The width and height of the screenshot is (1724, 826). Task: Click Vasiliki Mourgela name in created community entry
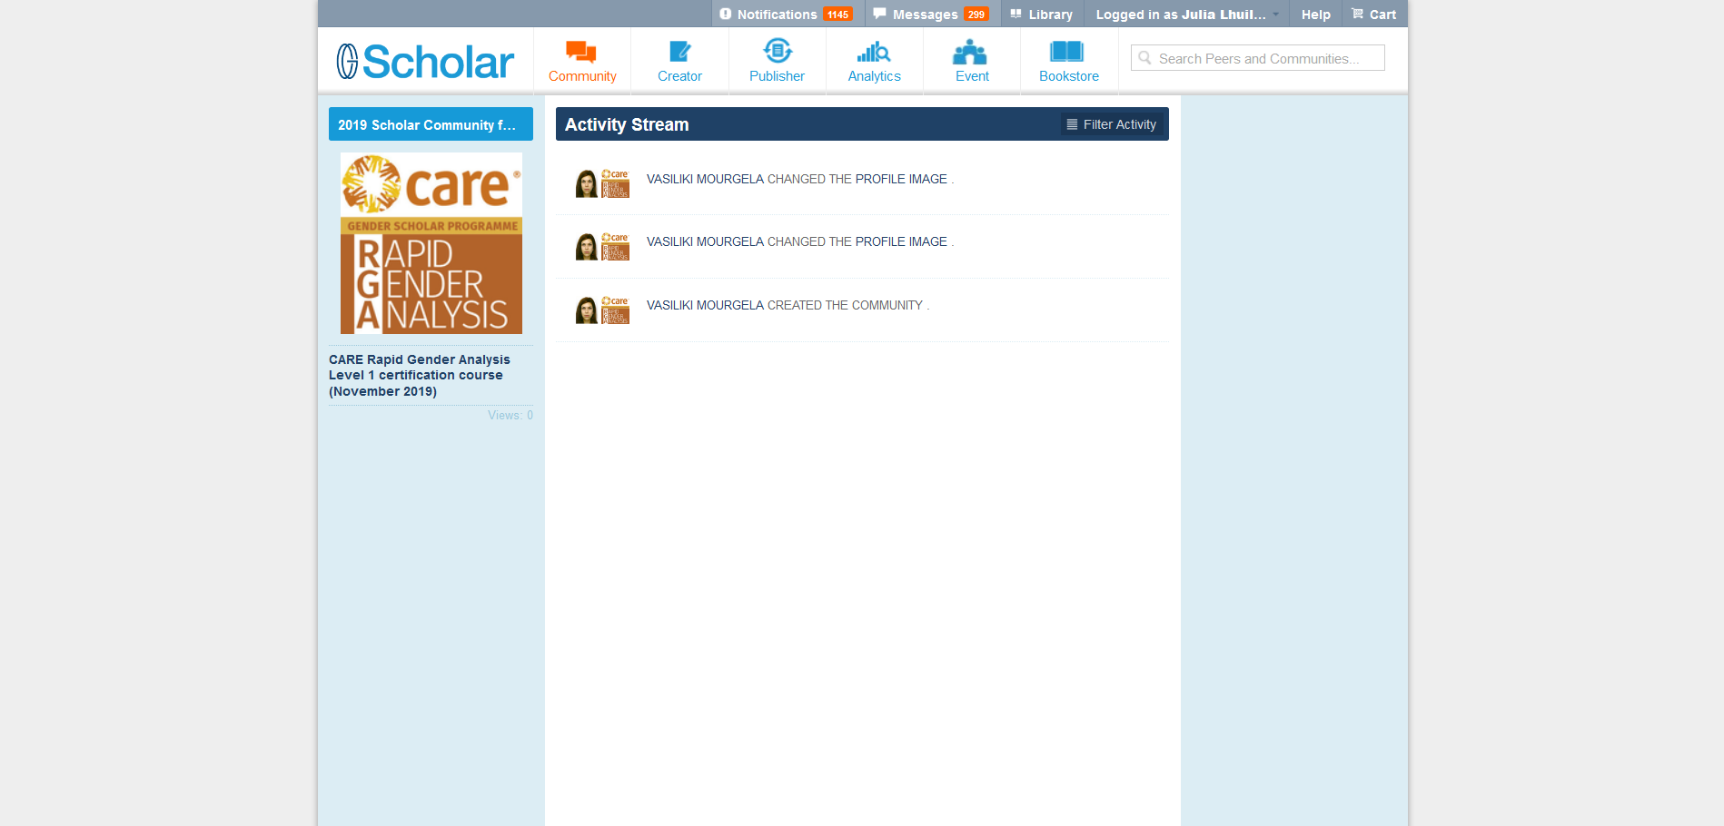(705, 306)
